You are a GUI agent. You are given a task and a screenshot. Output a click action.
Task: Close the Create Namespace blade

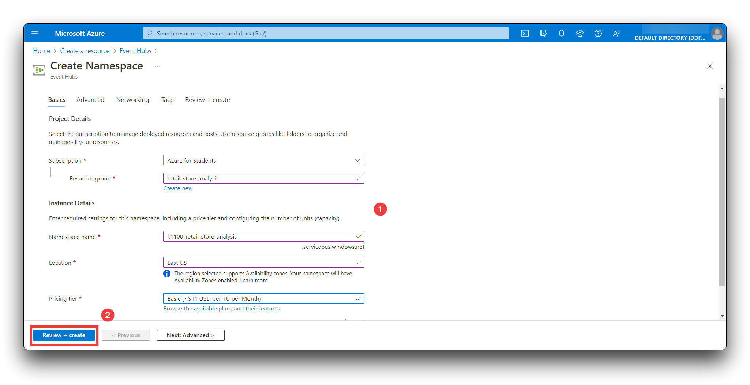click(710, 66)
